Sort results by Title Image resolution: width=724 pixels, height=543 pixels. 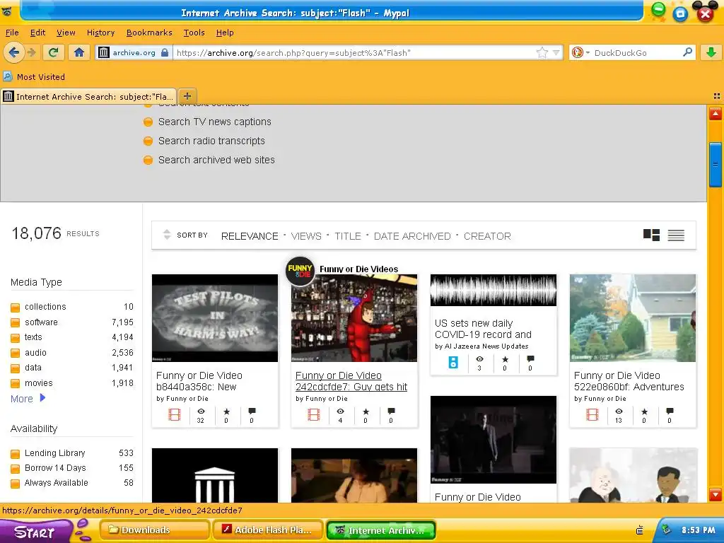tap(348, 236)
